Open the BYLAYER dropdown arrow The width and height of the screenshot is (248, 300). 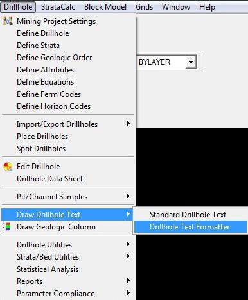pos(191,62)
